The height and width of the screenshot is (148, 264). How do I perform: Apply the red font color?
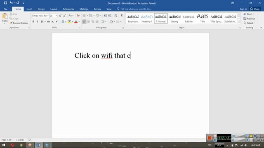[x=76, y=21]
